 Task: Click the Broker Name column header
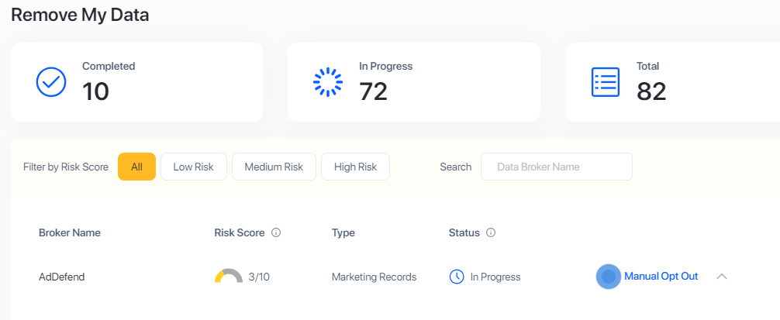pos(70,232)
